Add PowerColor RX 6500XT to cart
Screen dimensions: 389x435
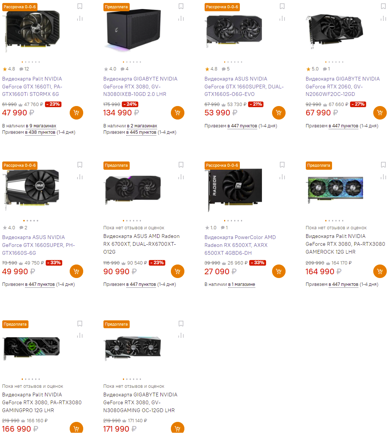pos(279,271)
